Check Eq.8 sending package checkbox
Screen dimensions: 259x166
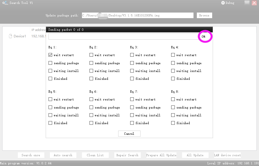coord(173,107)
